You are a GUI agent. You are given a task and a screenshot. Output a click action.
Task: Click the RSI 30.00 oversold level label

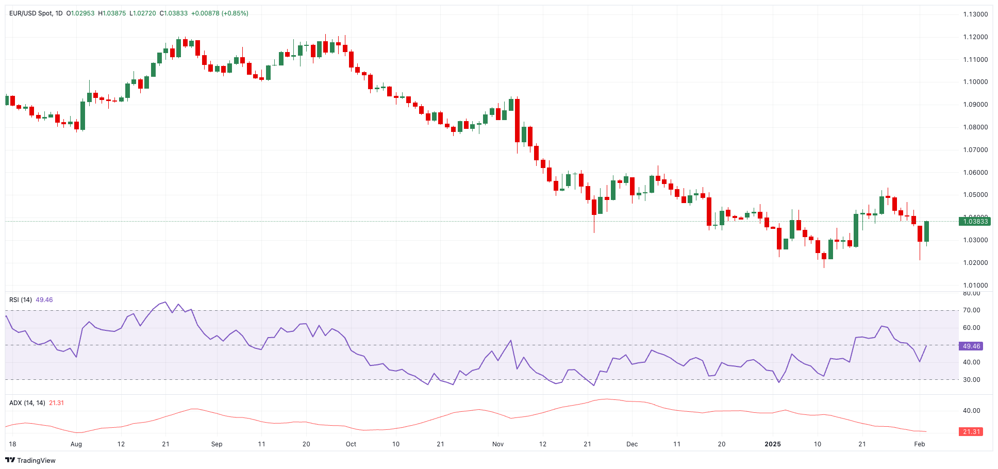(x=972, y=380)
